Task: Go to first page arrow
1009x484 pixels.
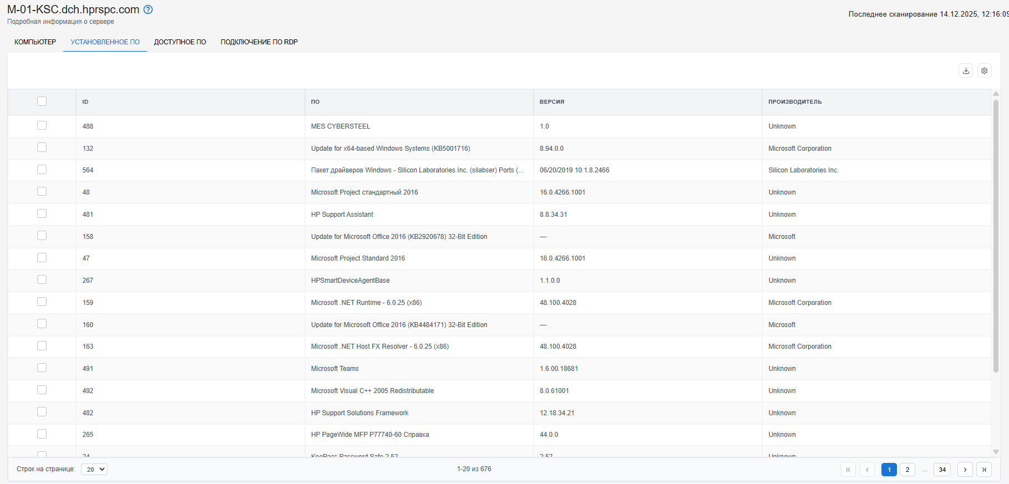Action: coord(848,470)
